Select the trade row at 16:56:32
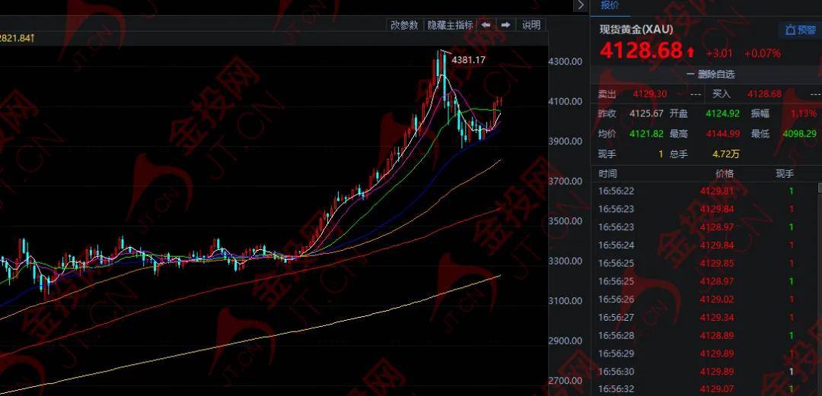 point(703,389)
